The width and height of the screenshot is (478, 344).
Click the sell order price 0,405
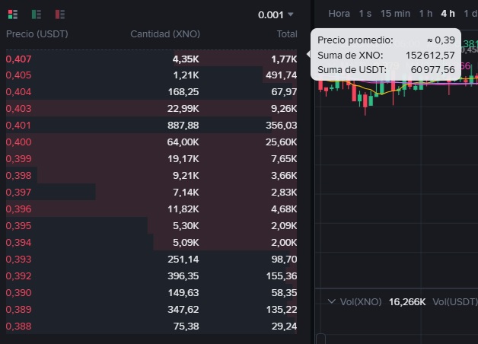(x=18, y=75)
